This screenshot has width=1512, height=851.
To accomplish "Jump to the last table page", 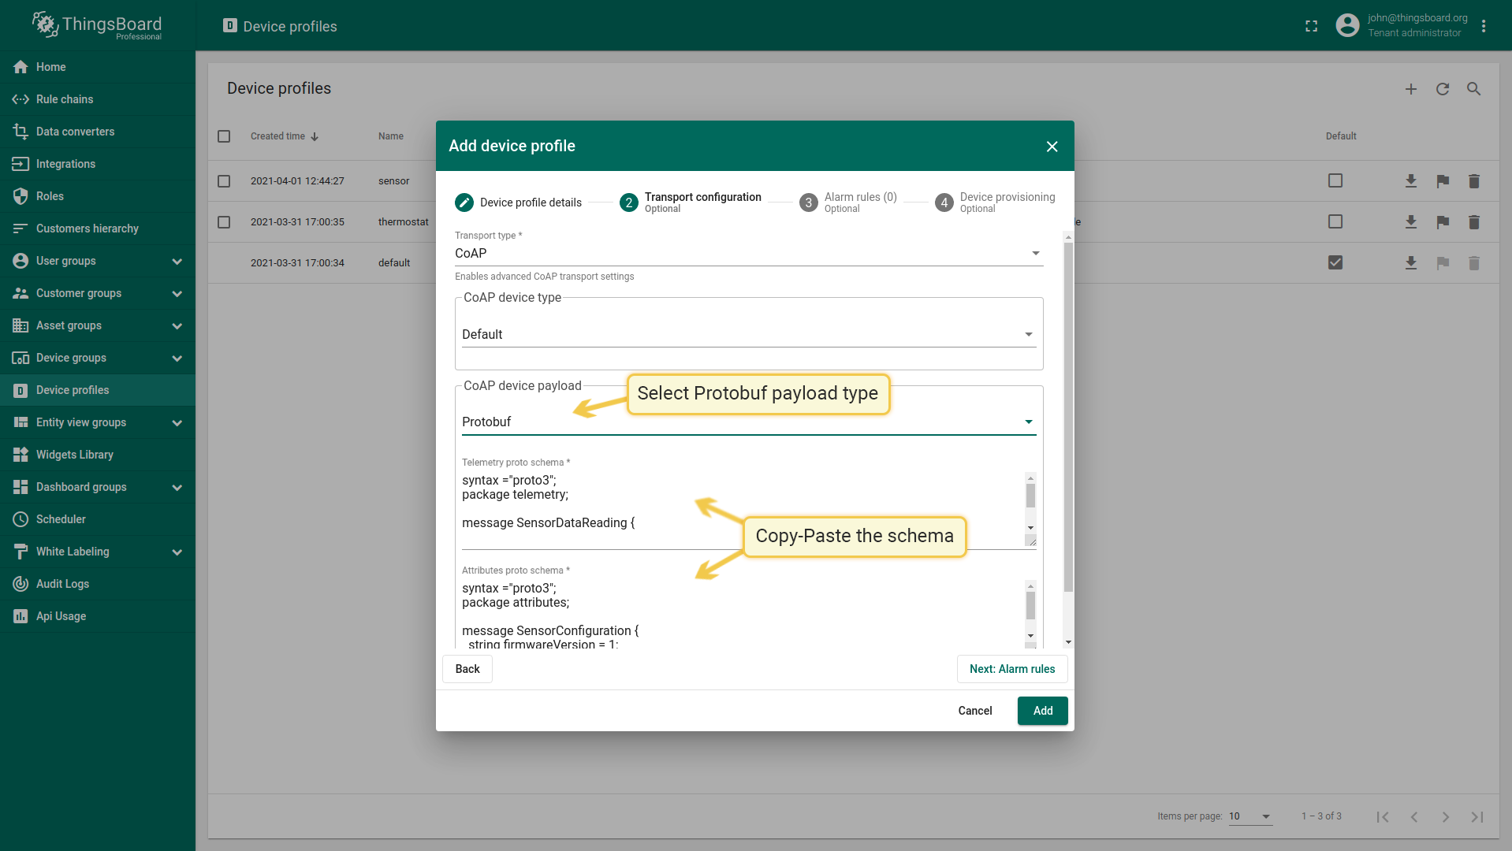I will (1477, 817).
